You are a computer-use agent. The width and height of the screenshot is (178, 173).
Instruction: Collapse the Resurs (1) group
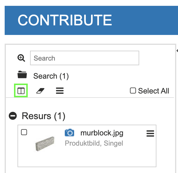13,116
